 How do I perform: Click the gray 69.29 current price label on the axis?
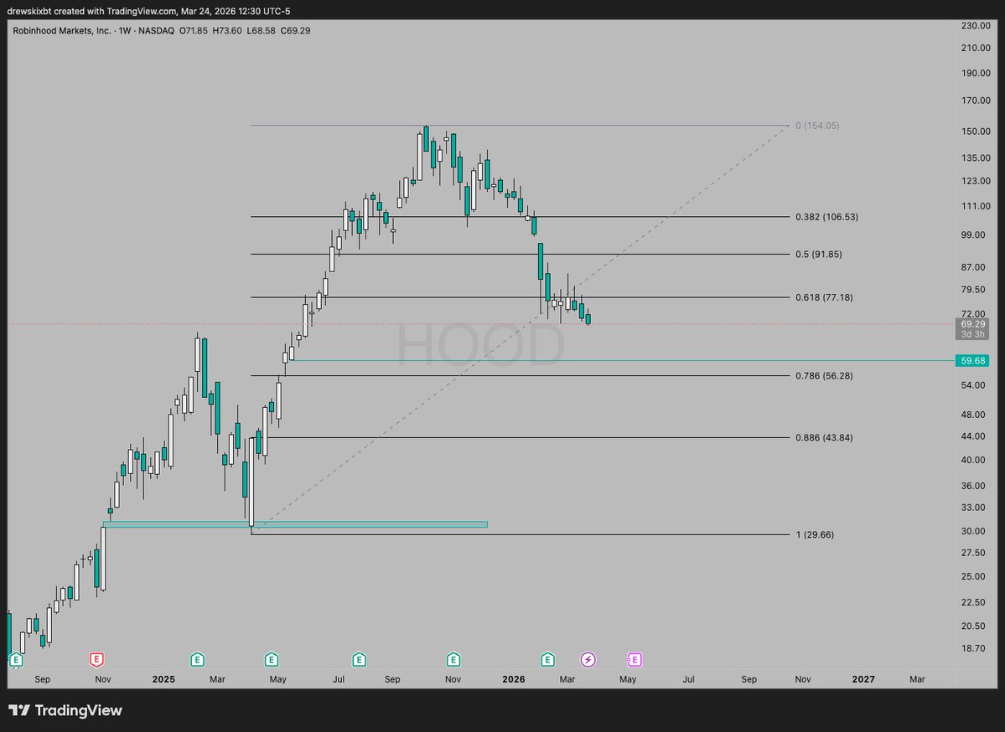(x=972, y=324)
